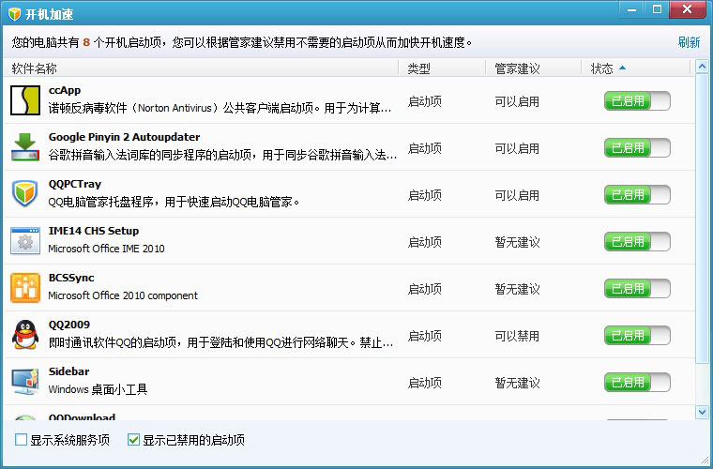This screenshot has width=713, height=469.
Task: Click the IME14 CHS Setup icon
Action: click(25, 240)
